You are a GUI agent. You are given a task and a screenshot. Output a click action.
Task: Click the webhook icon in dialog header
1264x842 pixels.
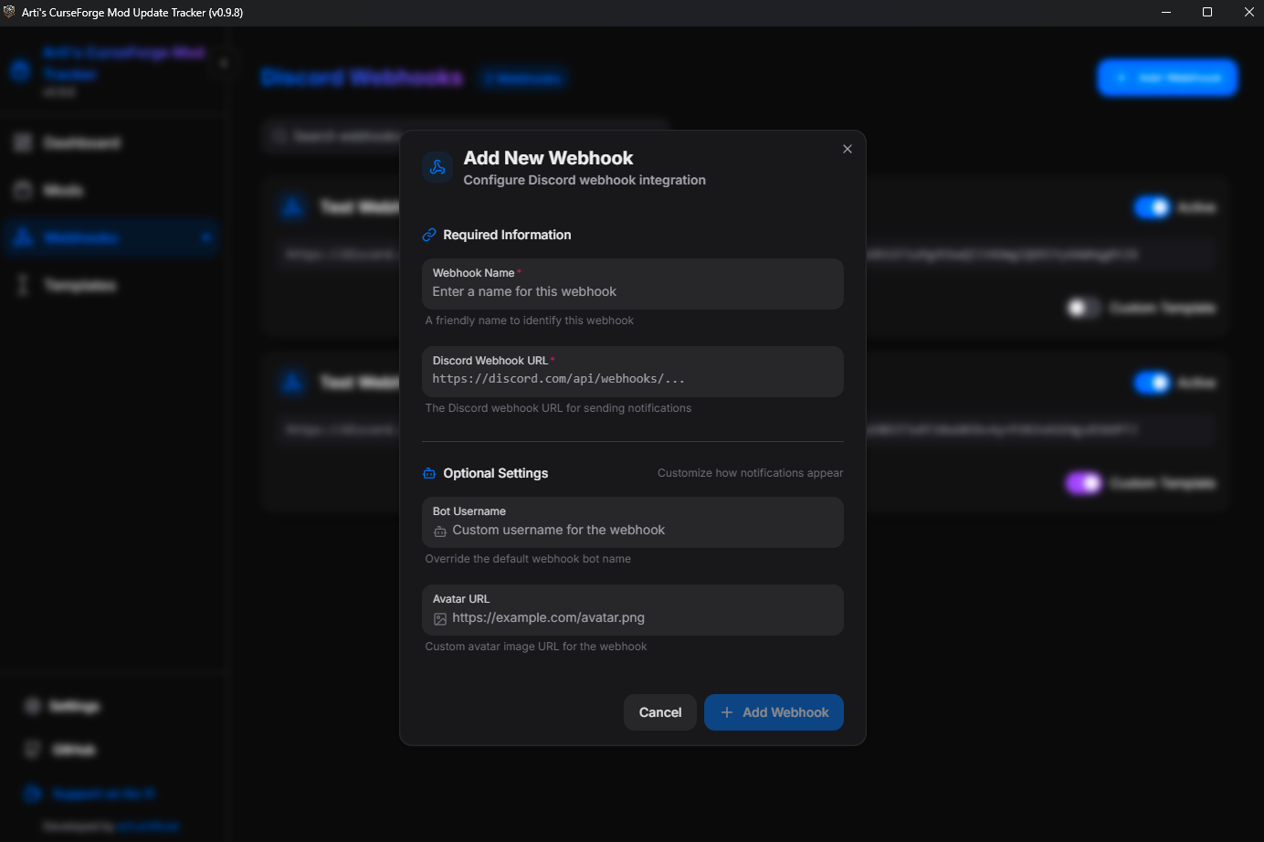(437, 167)
